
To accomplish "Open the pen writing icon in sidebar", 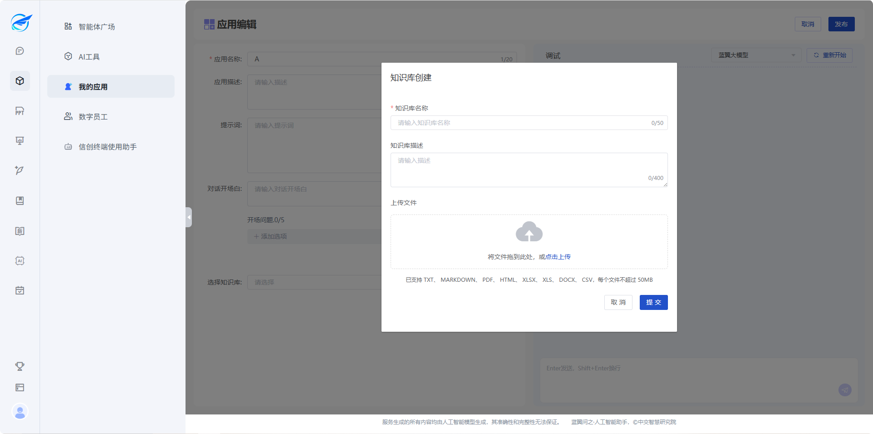I will click(x=20, y=170).
